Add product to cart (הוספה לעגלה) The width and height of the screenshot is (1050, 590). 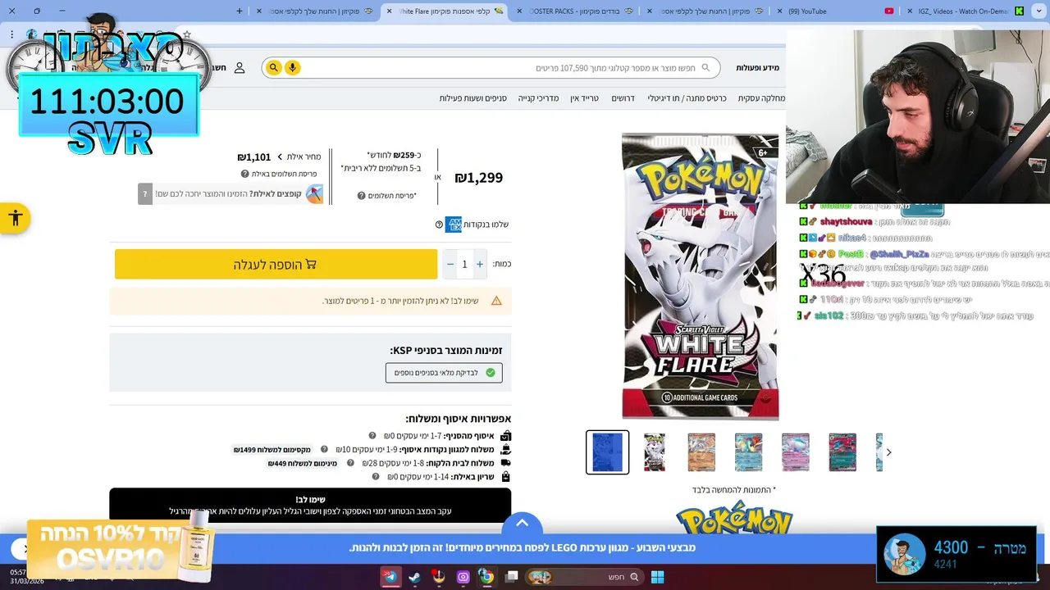point(276,264)
